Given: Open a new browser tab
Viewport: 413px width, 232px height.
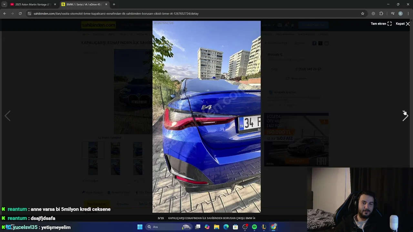Looking at the screenshot, I should pos(114,5).
